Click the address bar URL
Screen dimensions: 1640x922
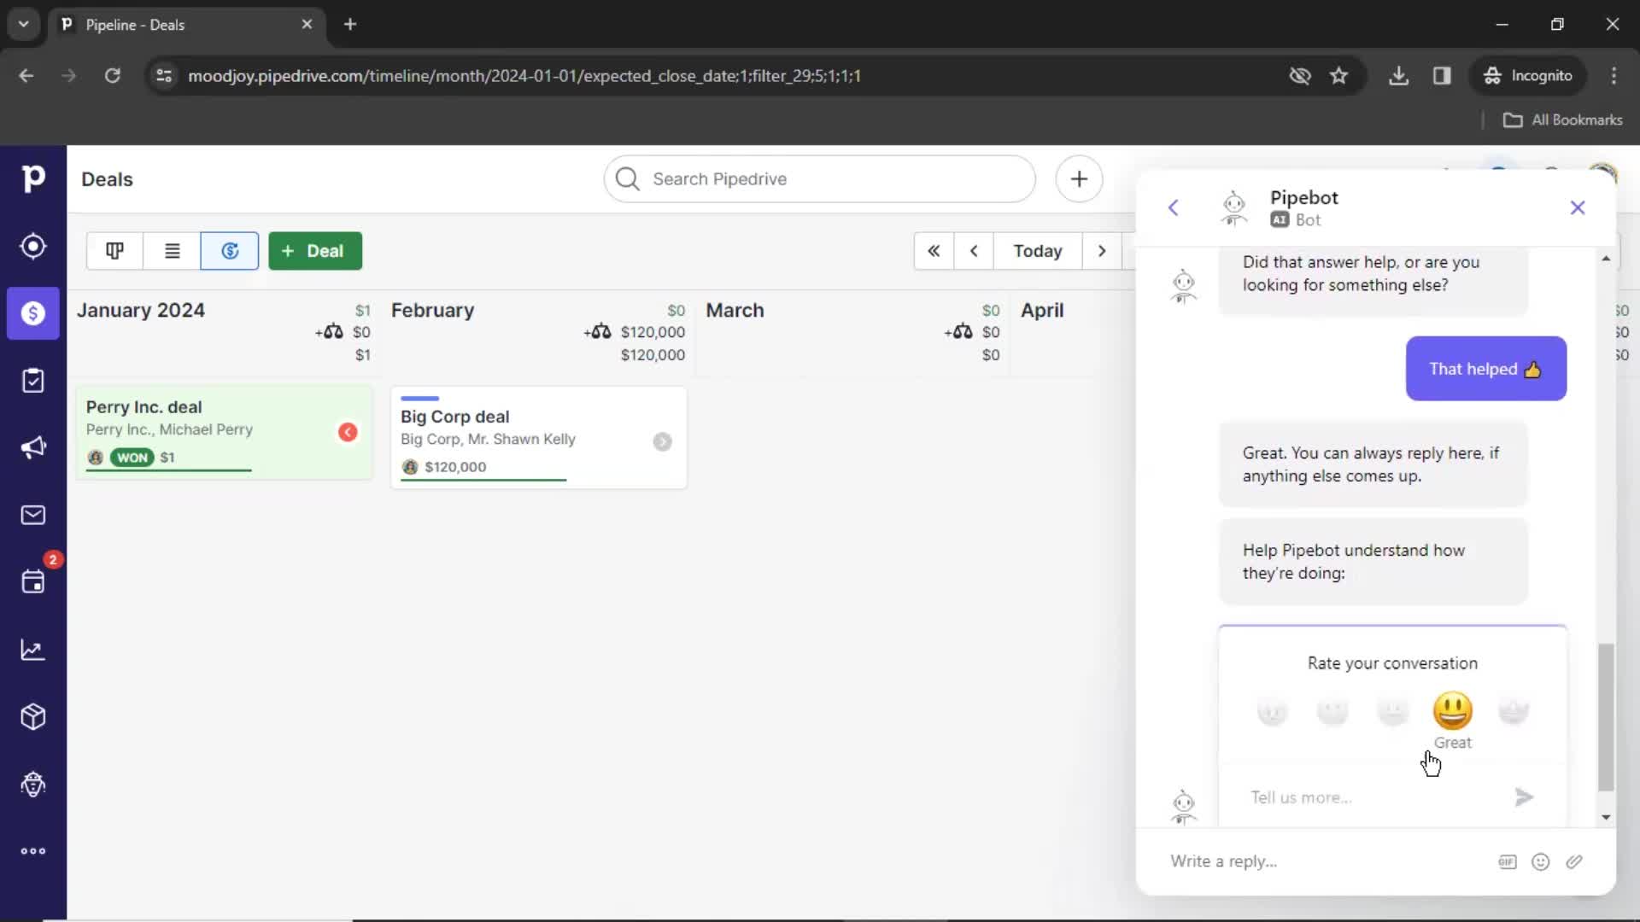(x=524, y=76)
